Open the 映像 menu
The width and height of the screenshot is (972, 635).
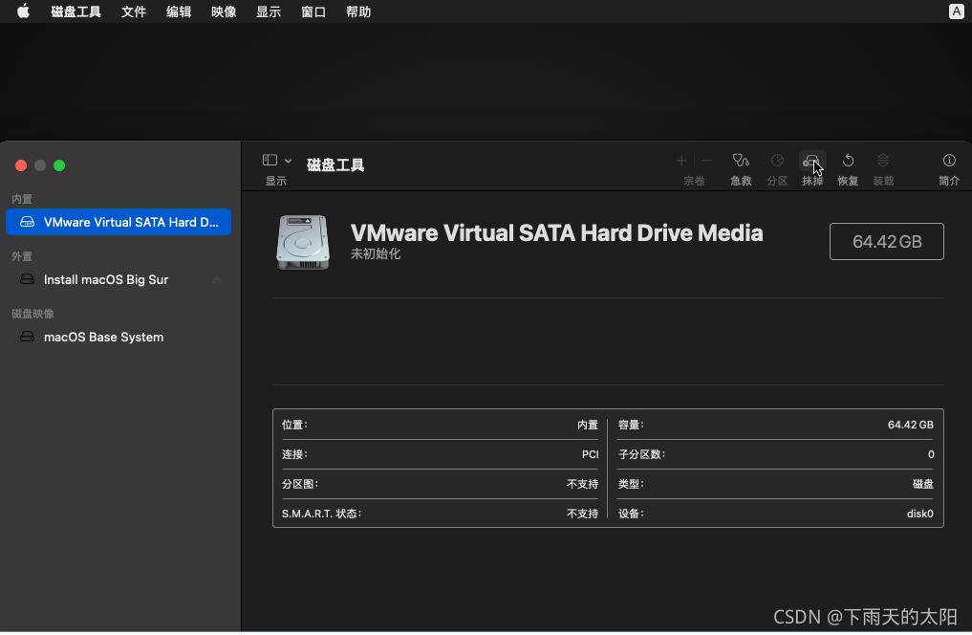(x=224, y=11)
